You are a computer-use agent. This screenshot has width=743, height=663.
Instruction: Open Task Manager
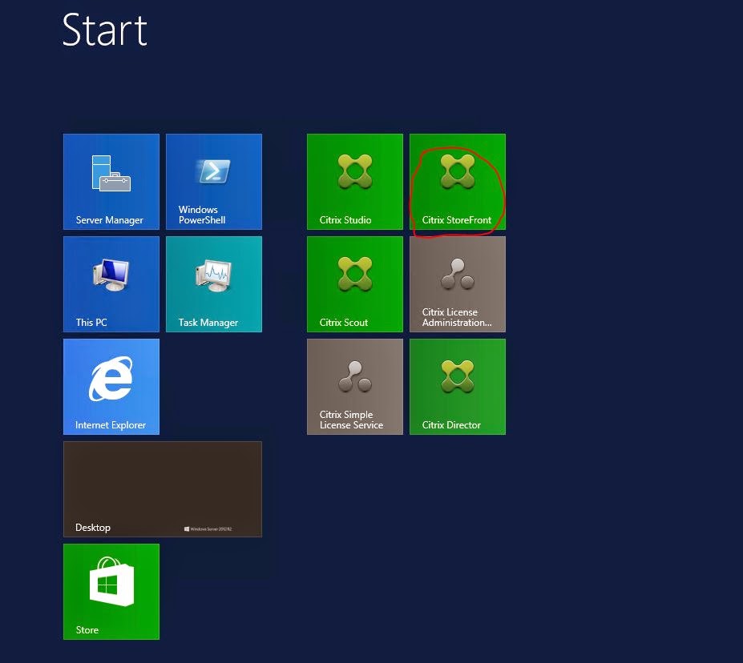[x=213, y=283]
